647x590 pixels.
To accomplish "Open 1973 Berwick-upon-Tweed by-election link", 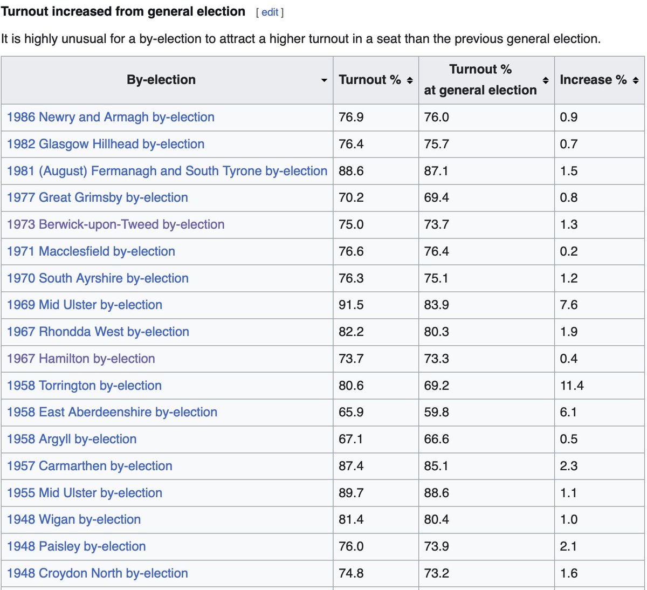I will pos(116,224).
